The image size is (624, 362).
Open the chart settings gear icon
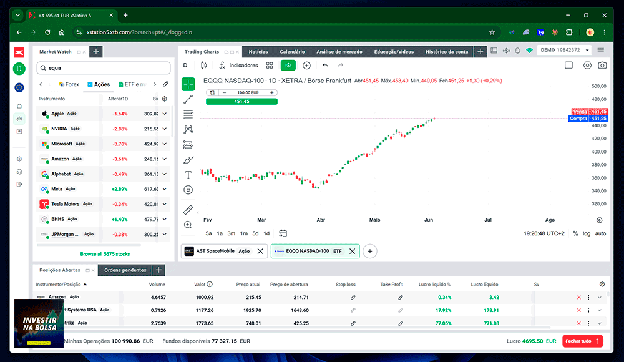(x=587, y=66)
